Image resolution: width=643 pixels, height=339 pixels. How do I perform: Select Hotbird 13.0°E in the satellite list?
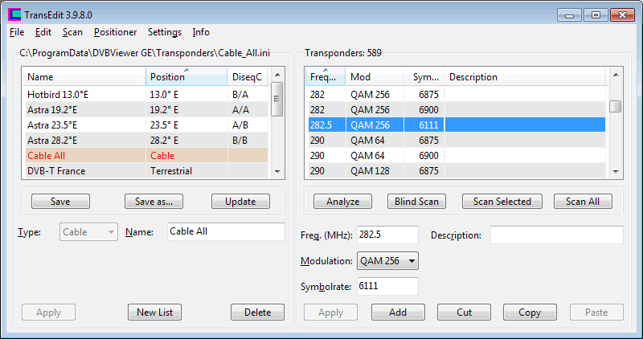click(x=58, y=94)
